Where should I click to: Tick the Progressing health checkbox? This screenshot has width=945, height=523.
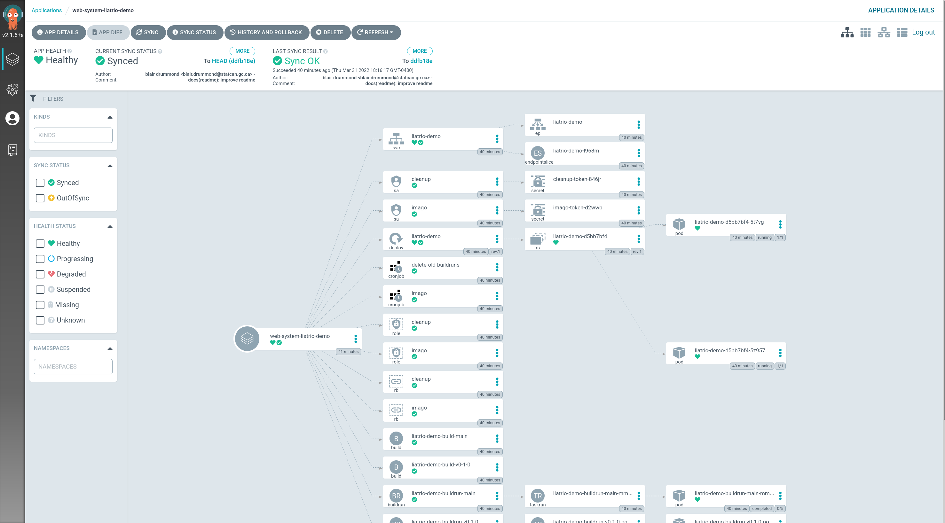pos(40,259)
